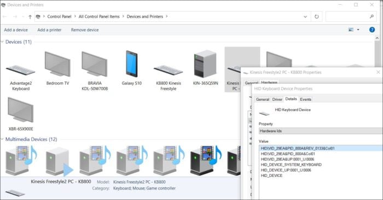This screenshot has height=200, width=383.
Task: Click the Devices and Printers breadcrumb
Action: [145, 16]
